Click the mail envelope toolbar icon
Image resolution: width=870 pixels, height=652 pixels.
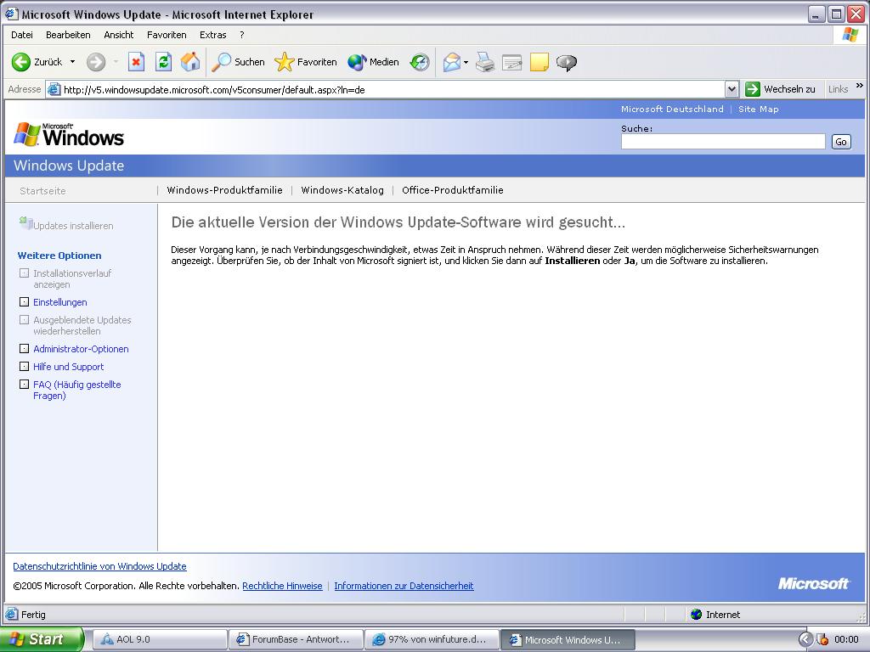click(452, 62)
